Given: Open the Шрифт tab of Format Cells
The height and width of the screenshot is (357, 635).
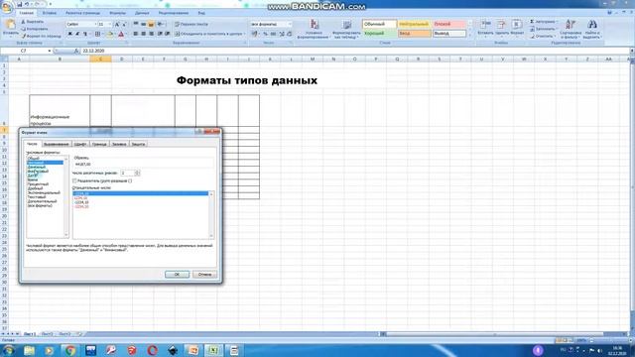Looking at the screenshot, I should (80, 144).
